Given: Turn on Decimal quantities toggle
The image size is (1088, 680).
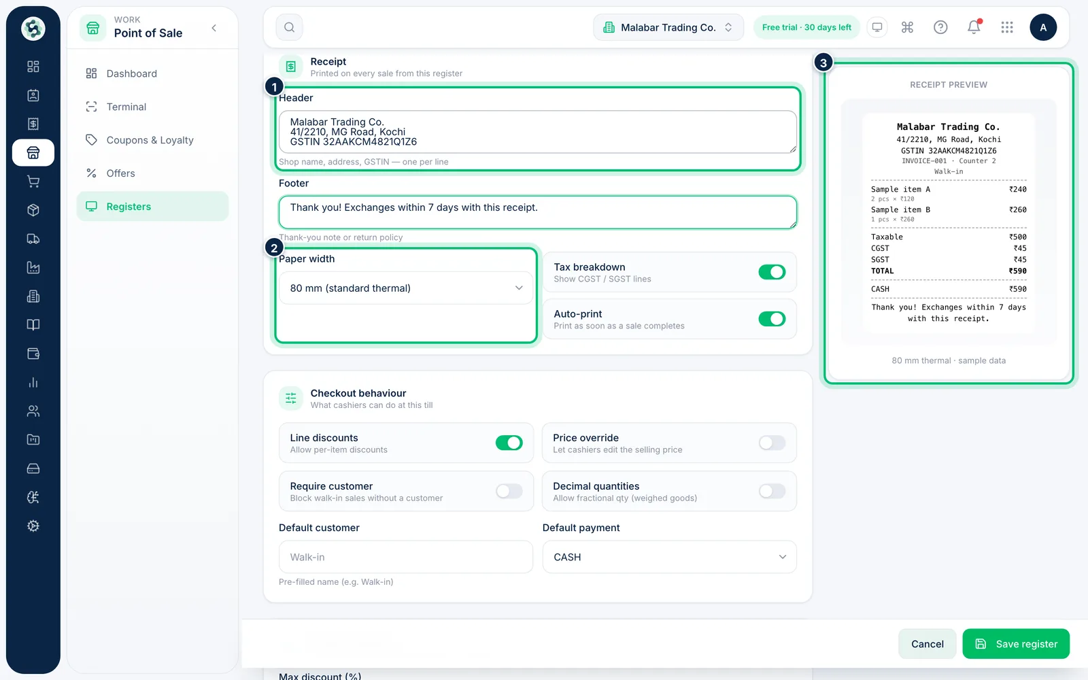Looking at the screenshot, I should click(x=772, y=491).
